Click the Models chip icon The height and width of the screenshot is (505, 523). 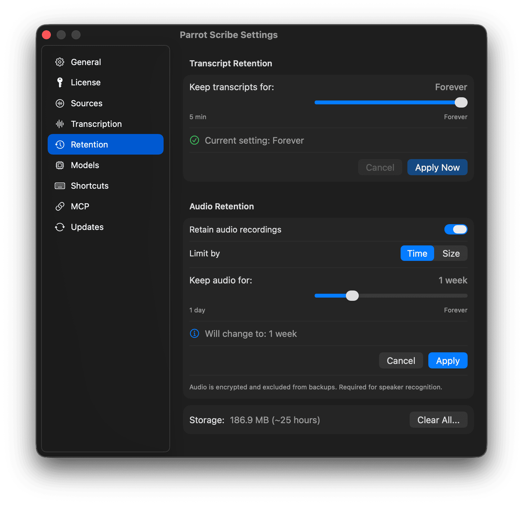coord(60,165)
